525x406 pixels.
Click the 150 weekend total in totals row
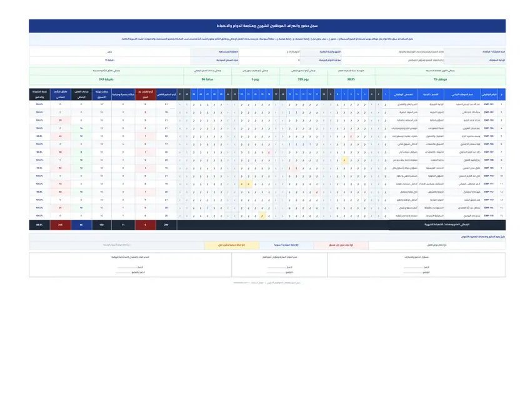pyautogui.click(x=102, y=225)
